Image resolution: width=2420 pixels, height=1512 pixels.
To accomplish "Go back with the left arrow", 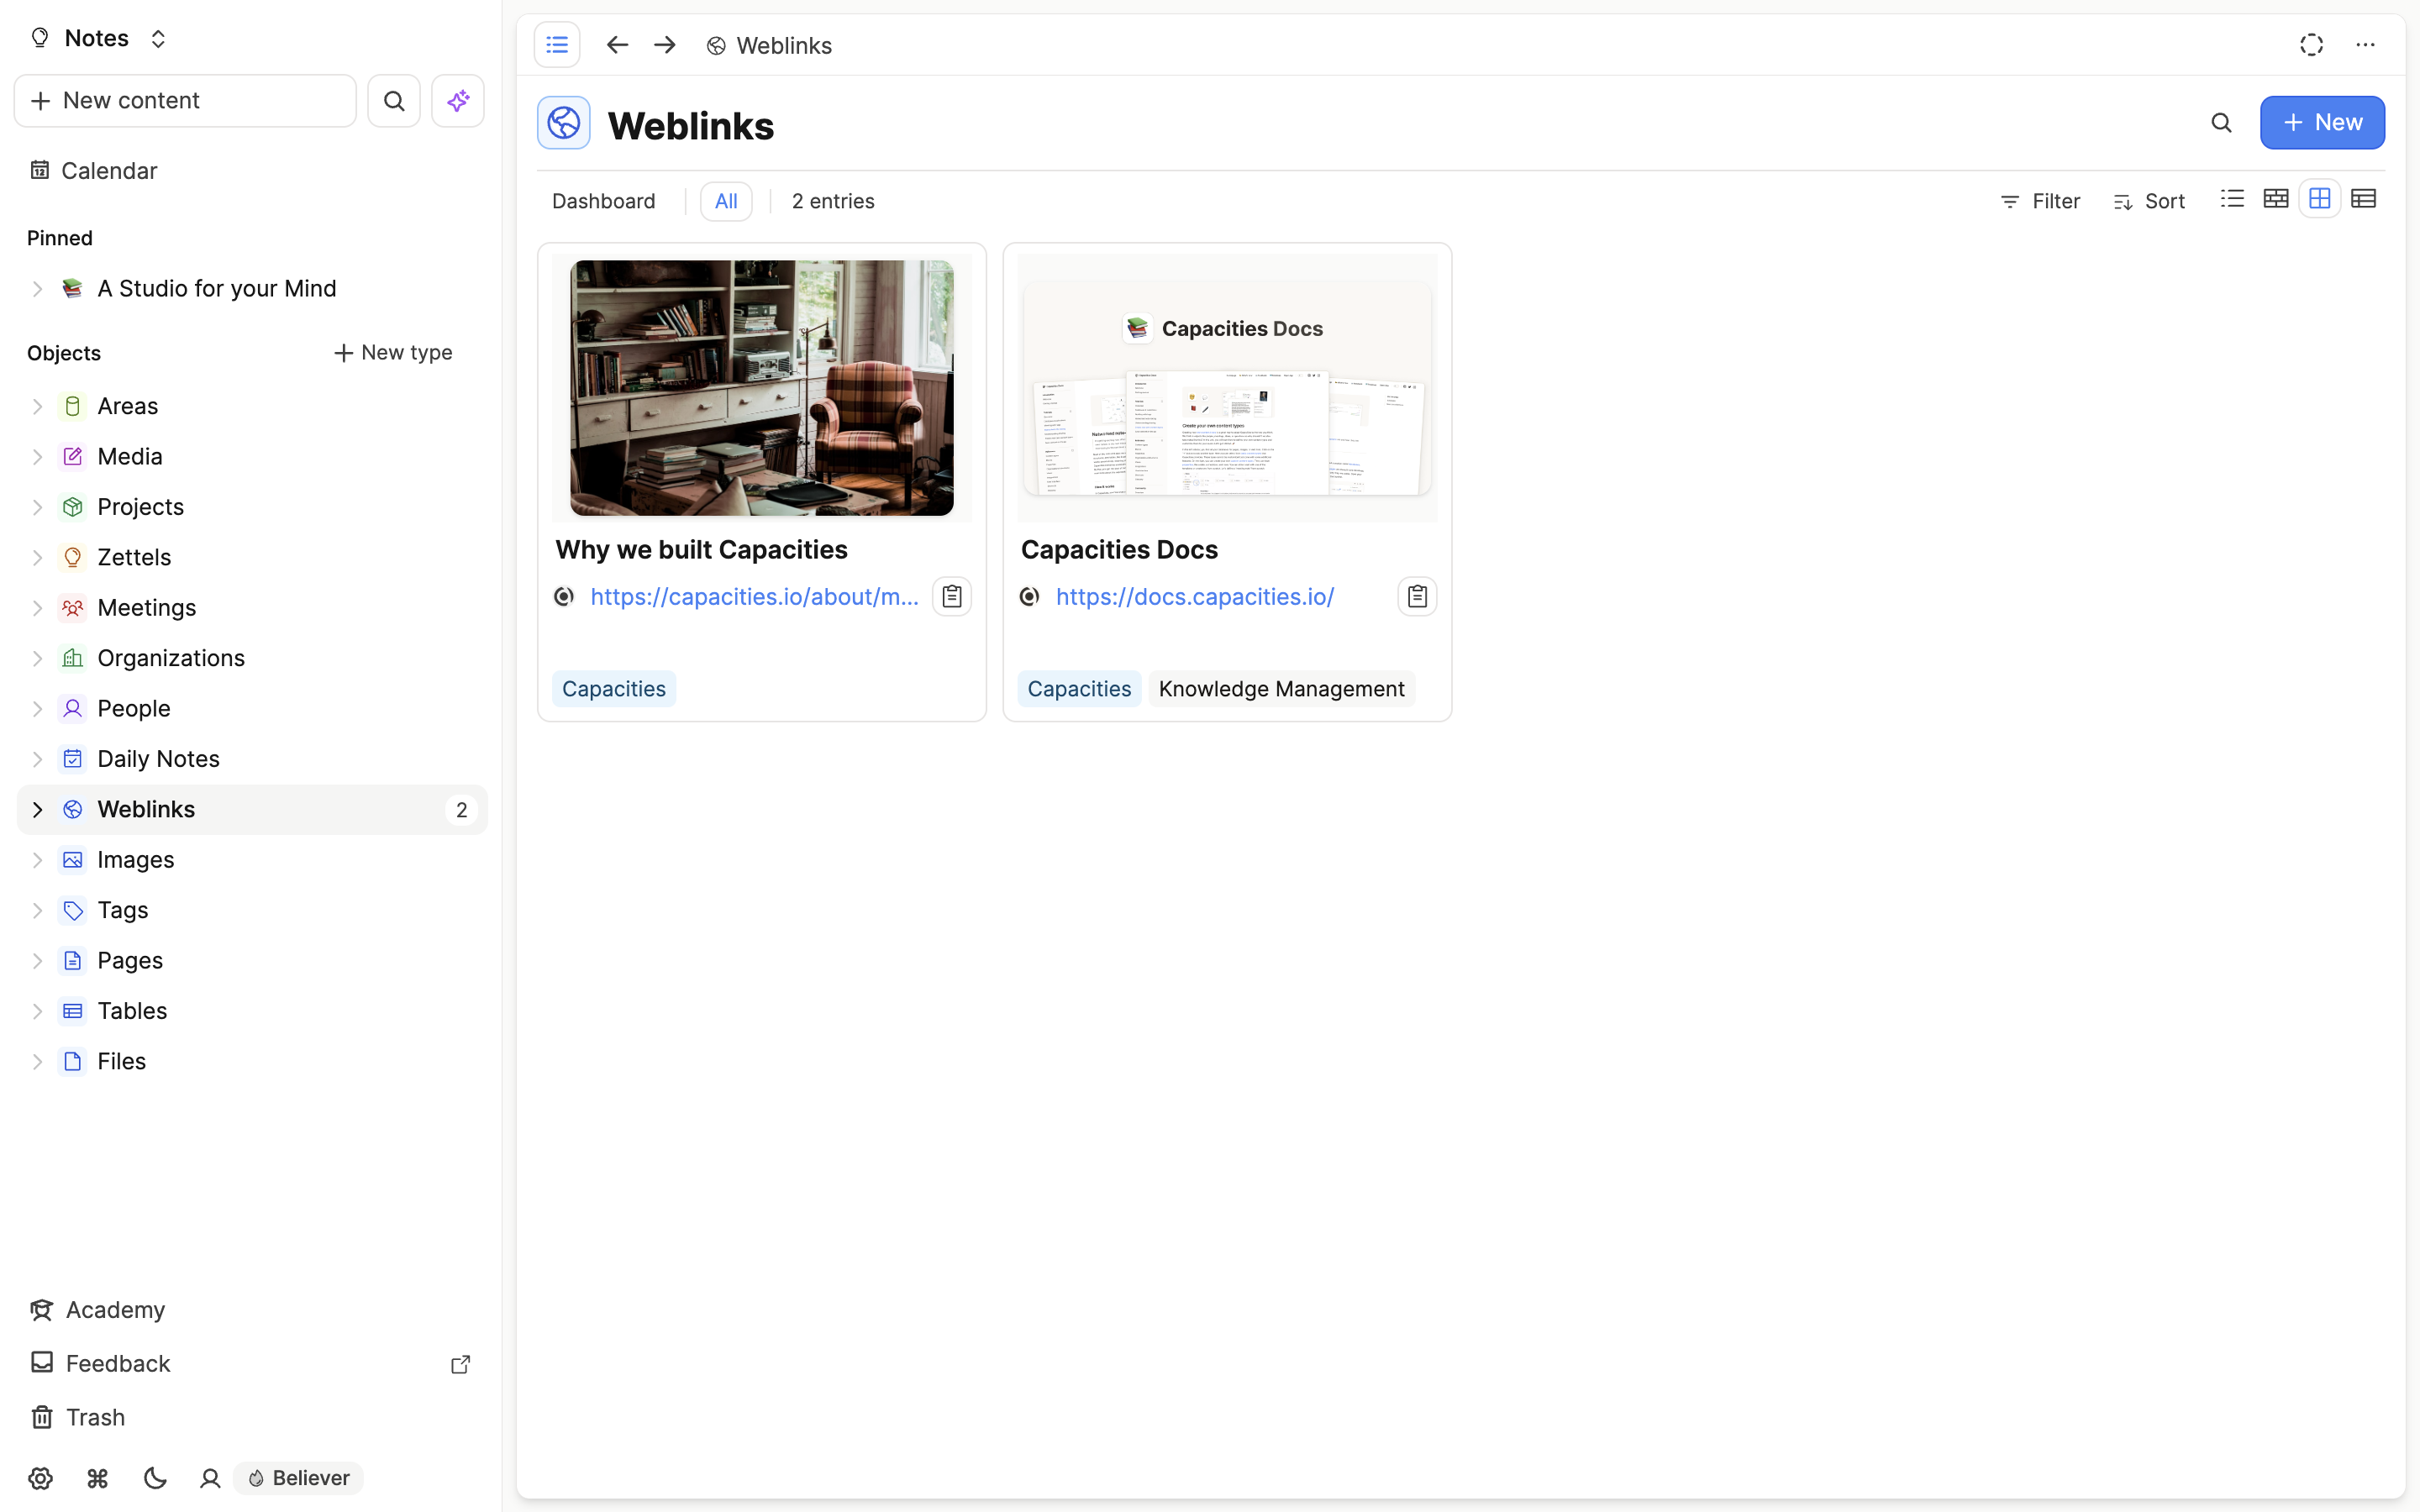I will tap(617, 45).
